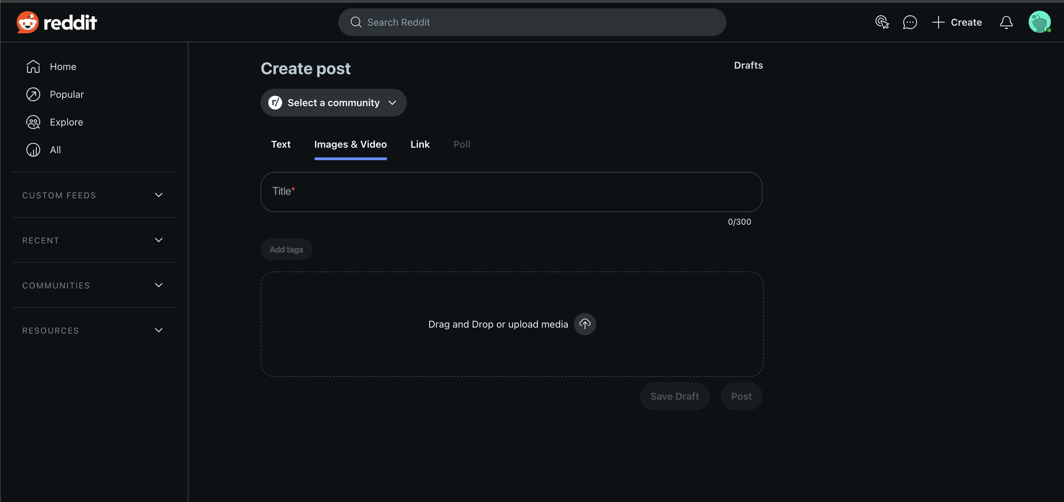Open the advertise icon in header
This screenshot has height=502, width=1064.
(882, 22)
